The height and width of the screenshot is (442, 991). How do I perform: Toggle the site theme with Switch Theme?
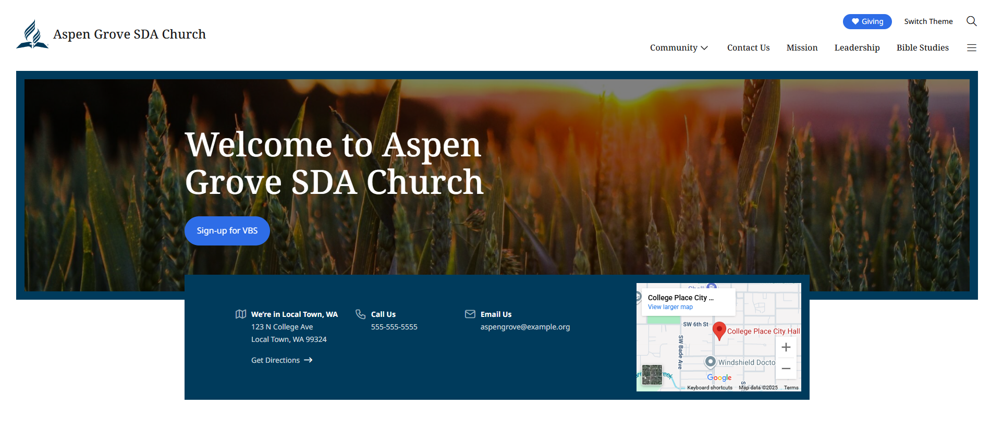coord(928,21)
